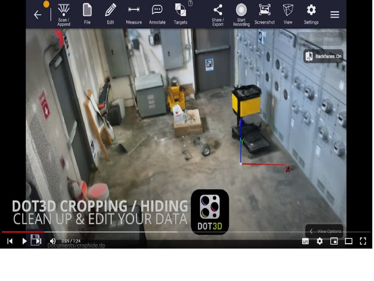The image size is (374, 281).
Task: Go back with the left arrow icon
Action: pyautogui.click(x=38, y=15)
